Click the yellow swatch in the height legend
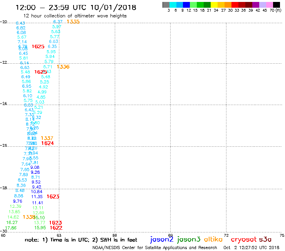 coord(214,5)
